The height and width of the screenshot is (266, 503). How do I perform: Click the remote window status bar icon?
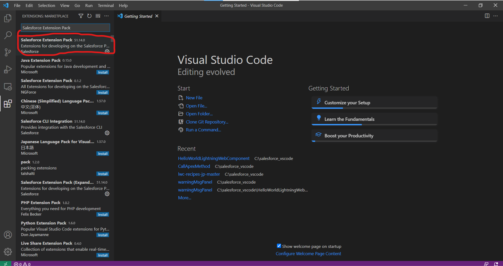[x=5, y=264]
